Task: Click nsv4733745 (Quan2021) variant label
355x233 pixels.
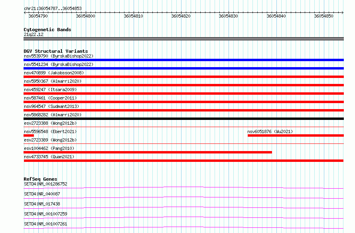Action: click(49, 157)
